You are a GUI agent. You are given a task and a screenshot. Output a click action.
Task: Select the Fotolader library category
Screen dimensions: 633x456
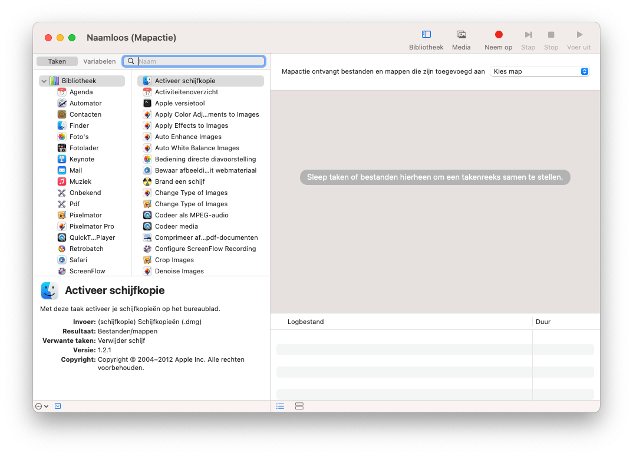coord(84,148)
